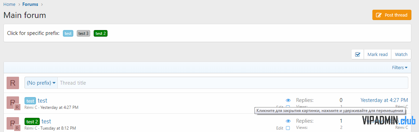The height and width of the screenshot is (132, 419).
Task: Filter by blue test prefix label
Action: click(x=68, y=34)
